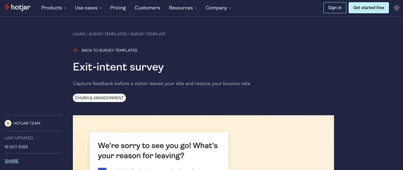Click the Sign in button
Image resolution: width=403 pixels, height=170 pixels.
point(335,8)
